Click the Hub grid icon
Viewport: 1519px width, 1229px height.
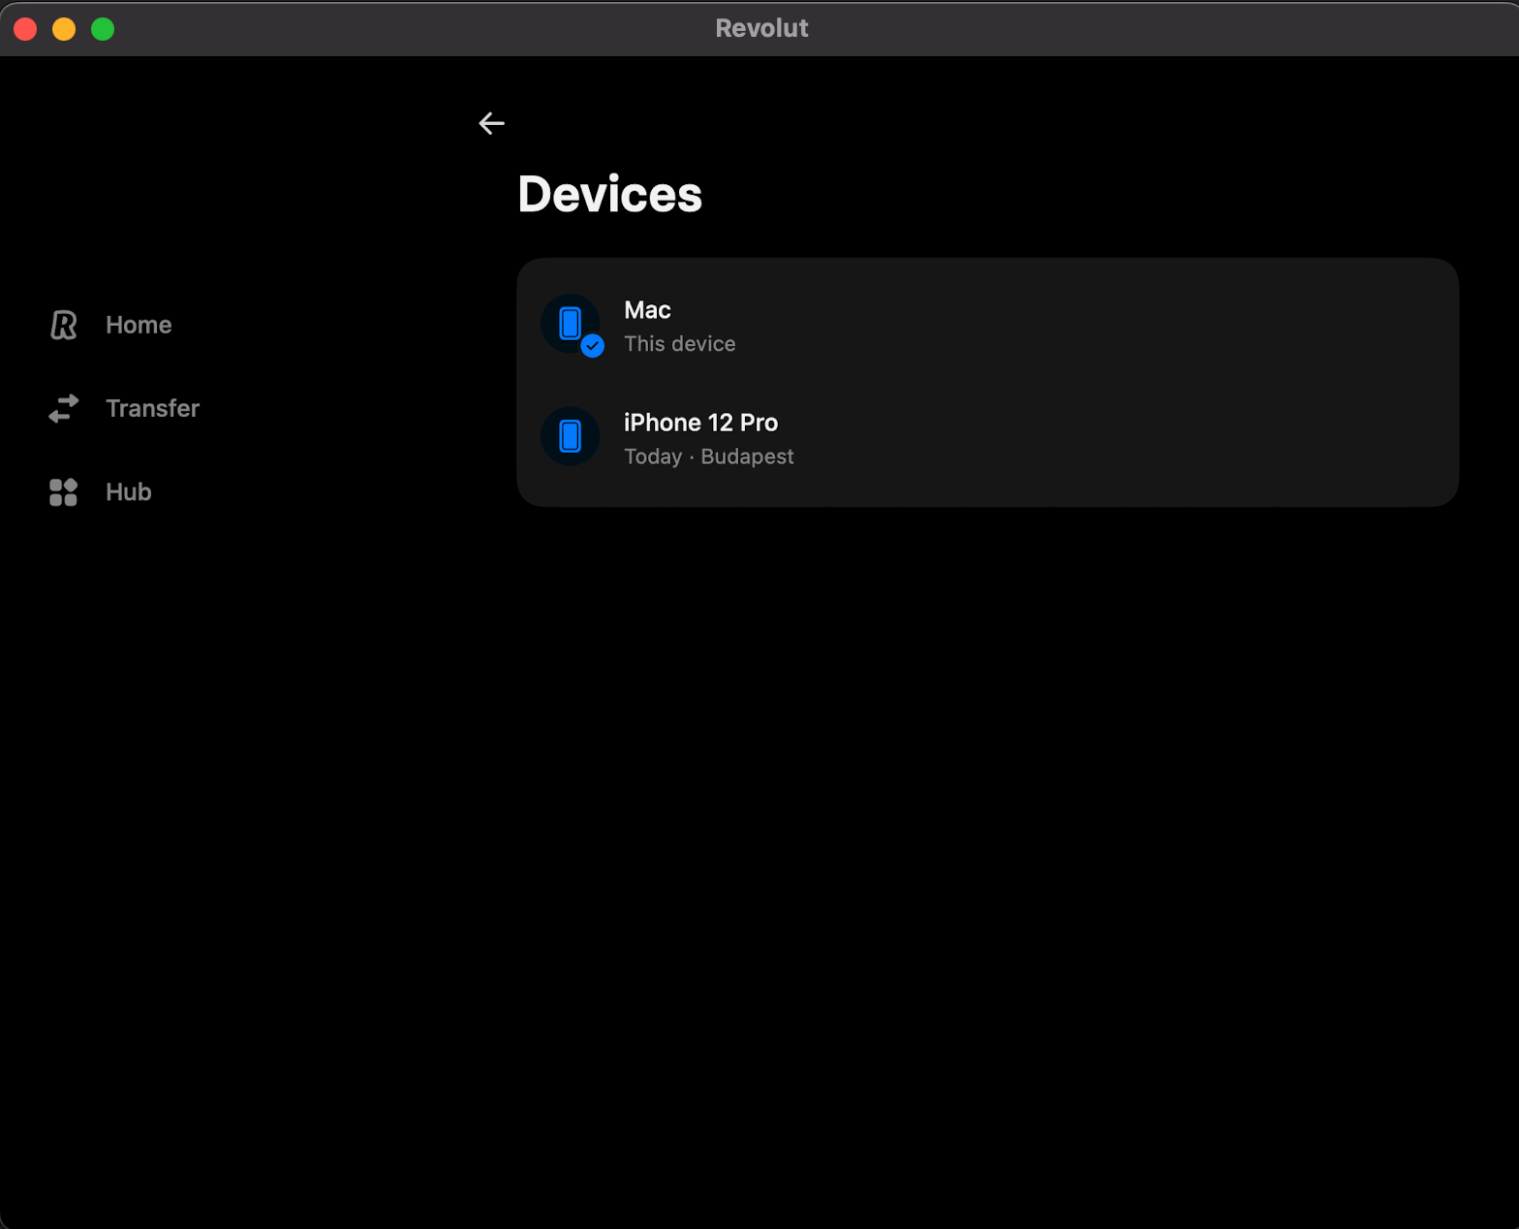point(63,492)
